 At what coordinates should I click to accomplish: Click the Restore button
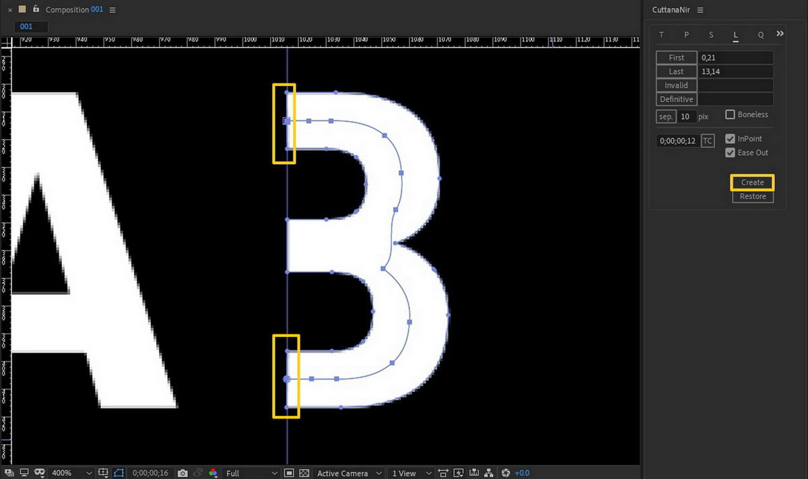point(753,196)
